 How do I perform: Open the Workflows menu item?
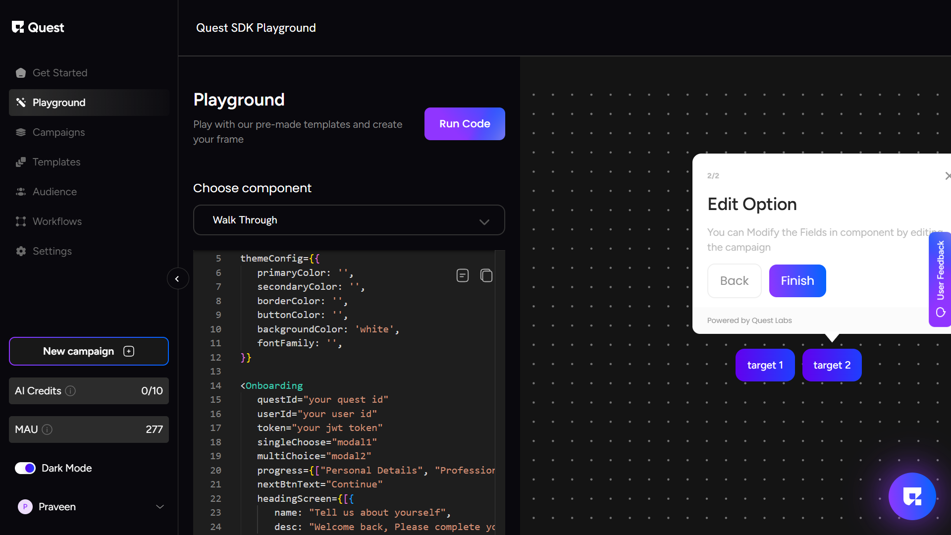coord(57,221)
